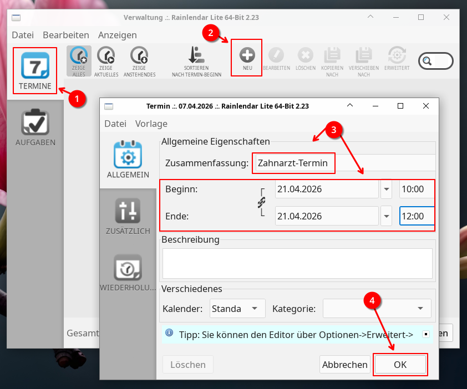
Task: Select the Zeige Anstehendes filter icon
Action: (x=139, y=57)
